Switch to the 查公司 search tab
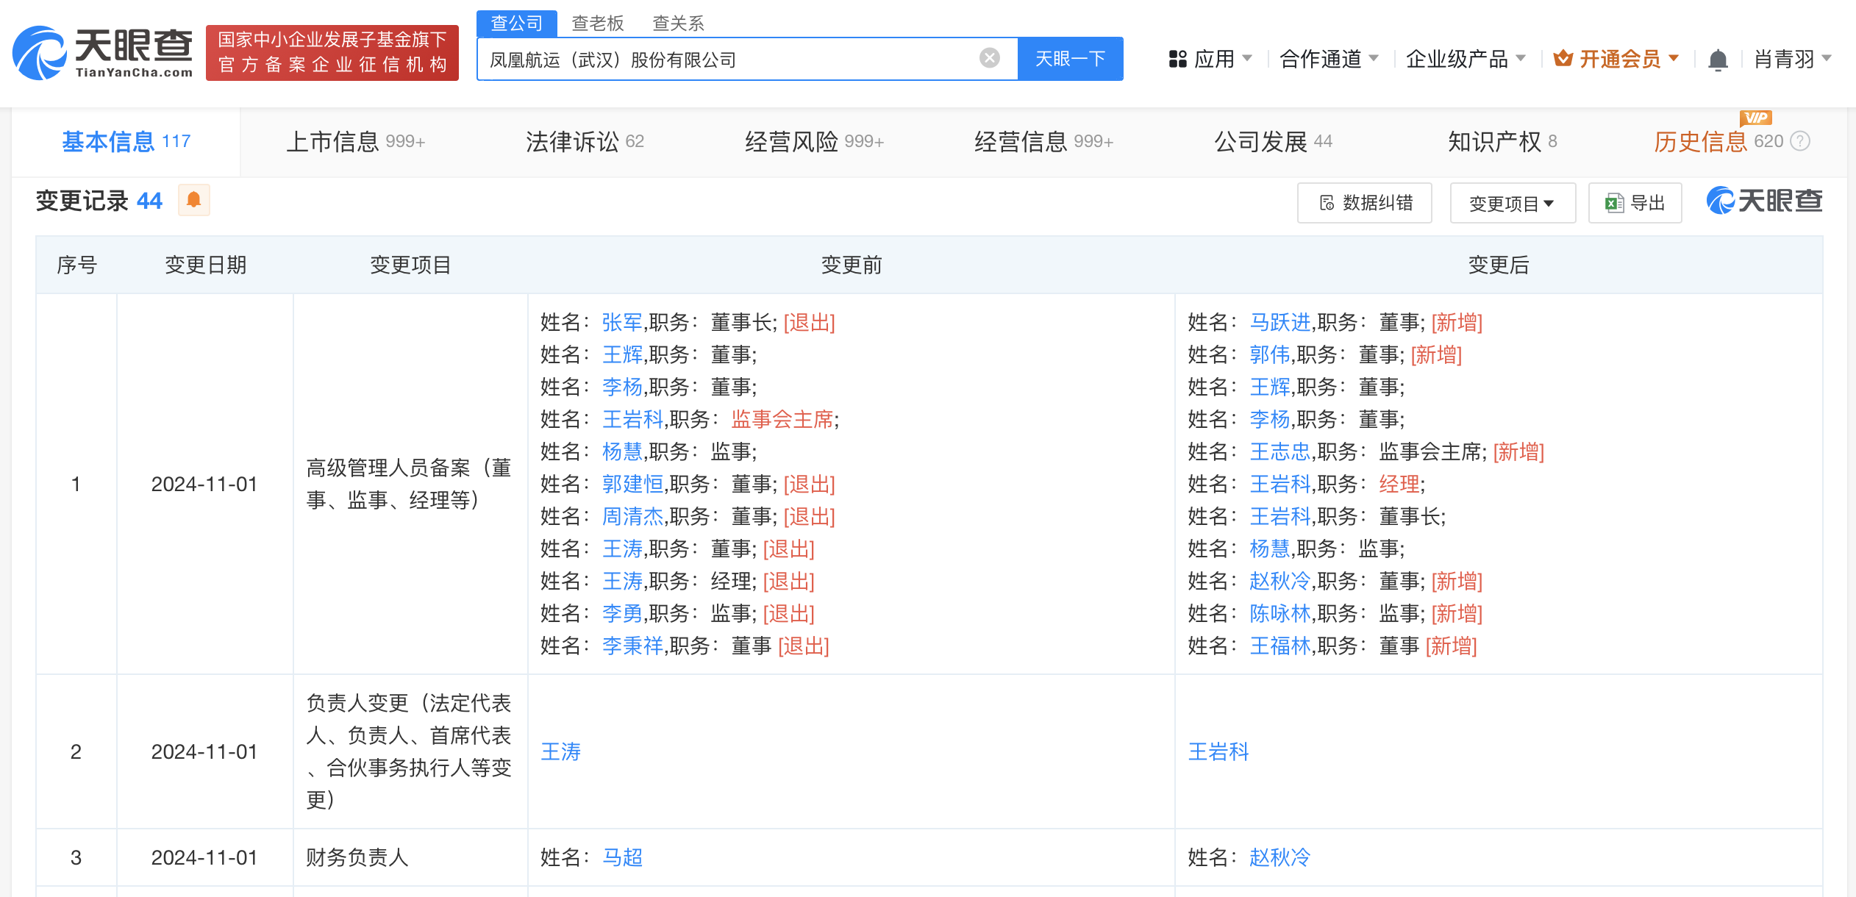The height and width of the screenshot is (897, 1856). (x=516, y=23)
